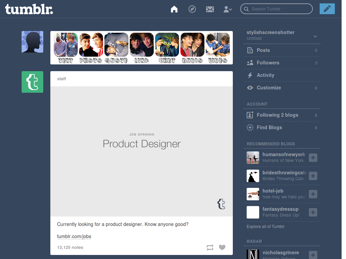The width and height of the screenshot is (346, 259).
Task: View the 13,125 notes
Action: point(70,247)
